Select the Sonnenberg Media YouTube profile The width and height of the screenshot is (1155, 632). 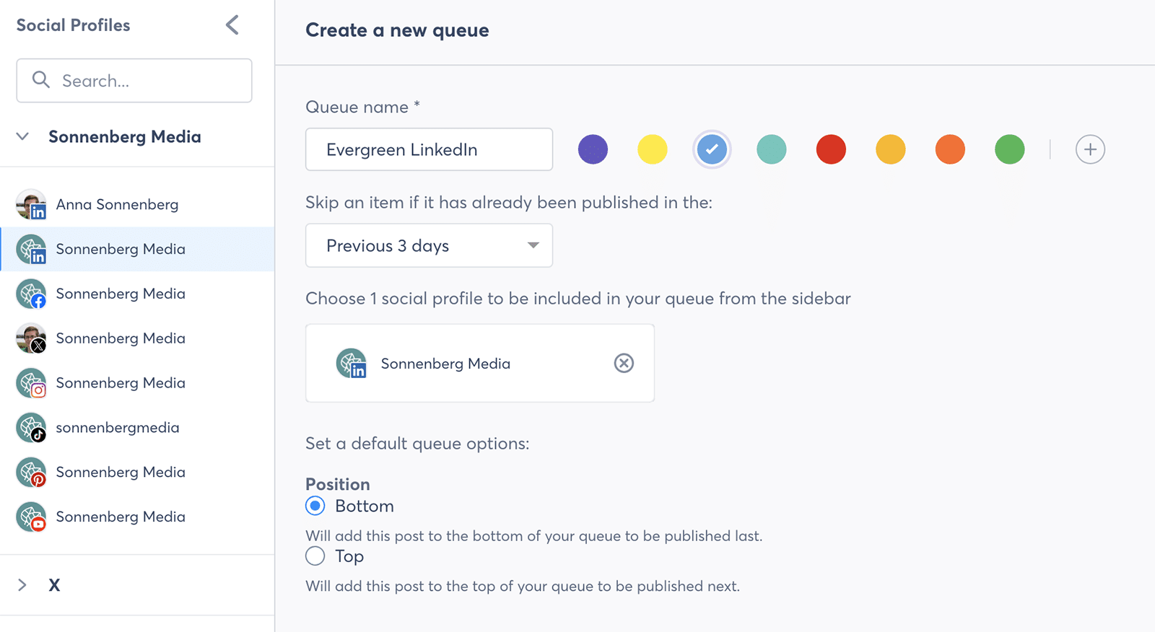(x=120, y=517)
